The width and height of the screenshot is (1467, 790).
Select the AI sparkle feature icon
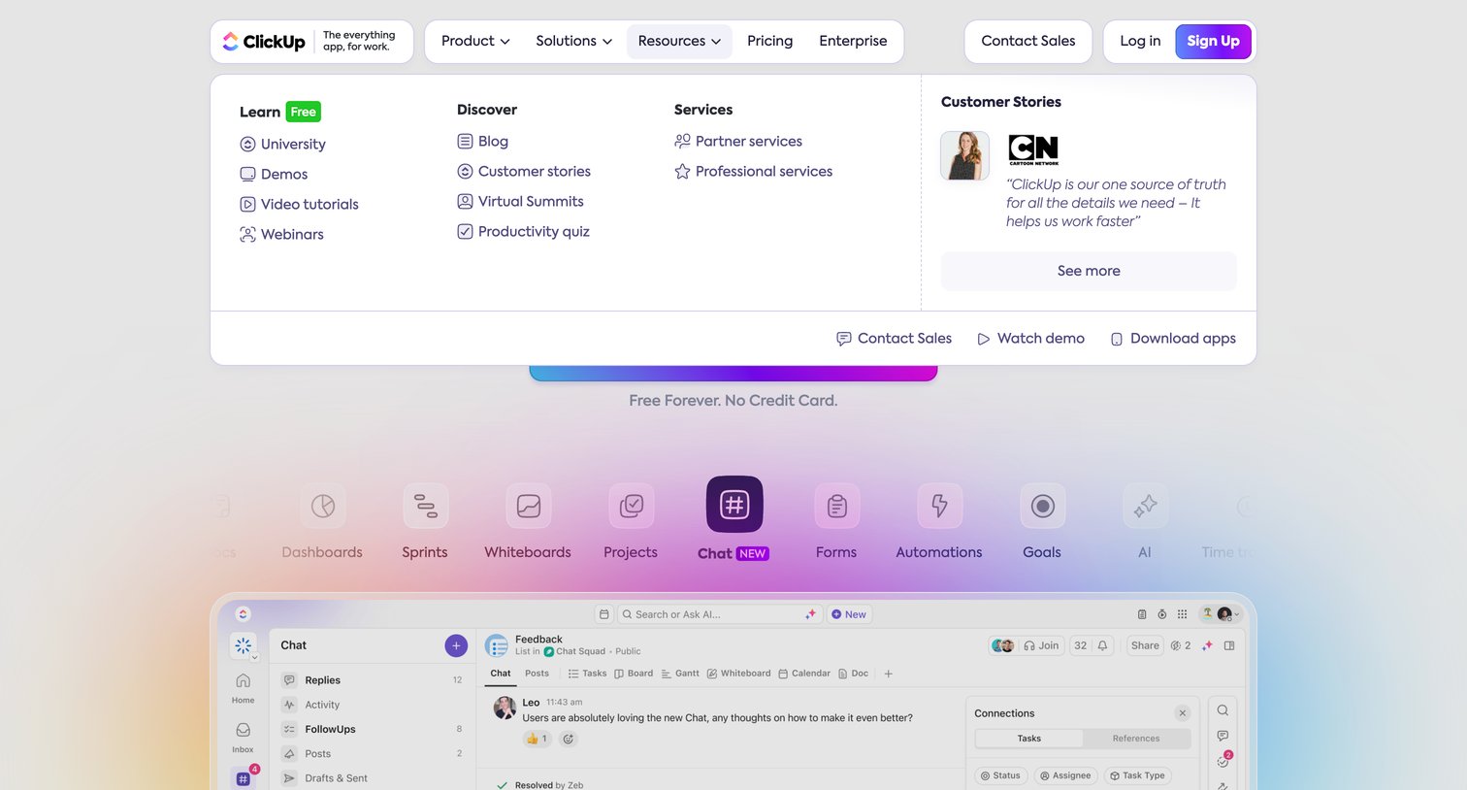point(1145,506)
